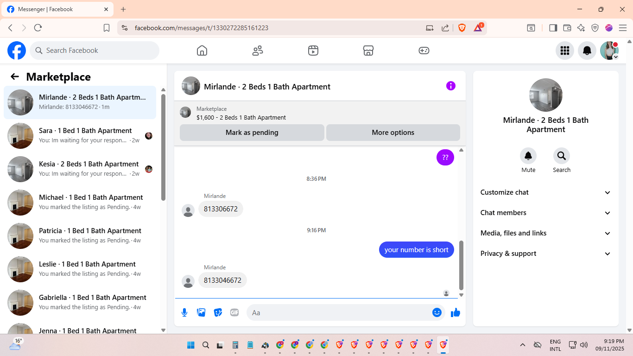Open Brave Rewards triangle icon
This screenshot has width=633, height=356.
point(478,28)
